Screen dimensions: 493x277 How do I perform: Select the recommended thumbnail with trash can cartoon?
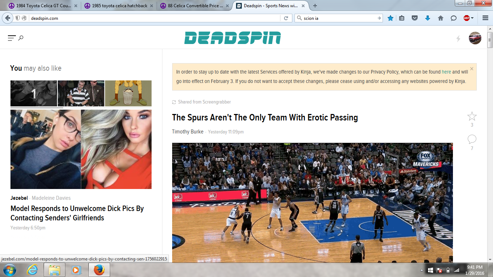[x=128, y=93]
